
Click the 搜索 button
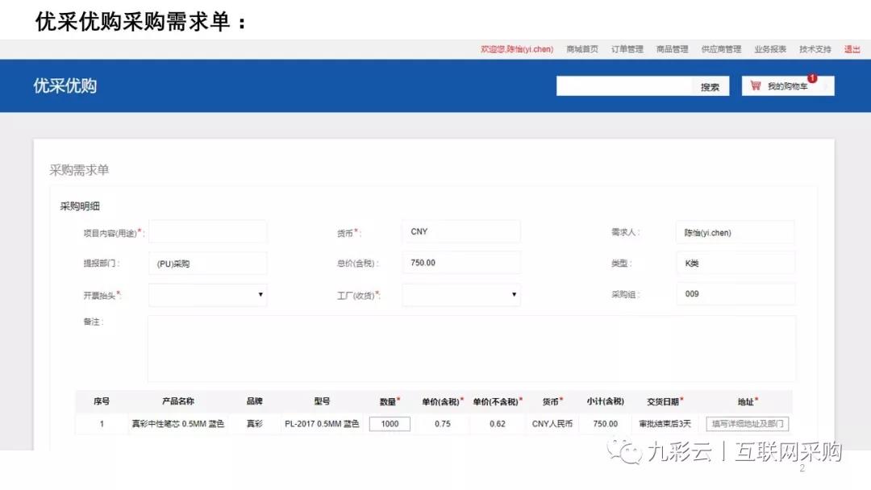point(710,86)
